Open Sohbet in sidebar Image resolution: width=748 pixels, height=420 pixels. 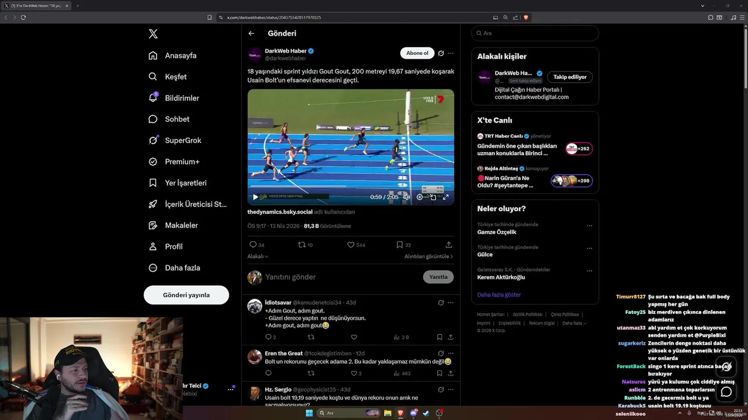[169, 119]
